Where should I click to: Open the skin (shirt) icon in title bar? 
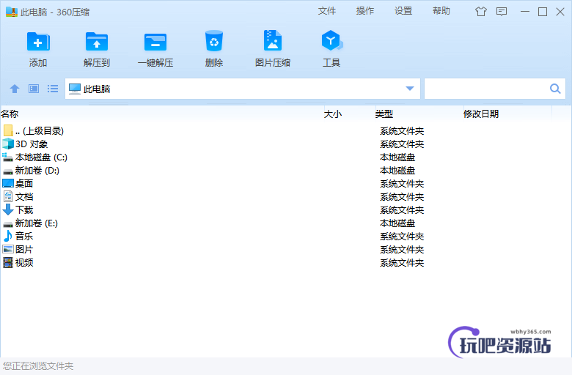click(481, 12)
